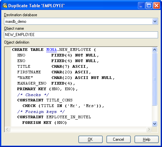Place cursor on the PRIMARY KEY line
Viewport: 162px width, 147px height.
tap(47, 89)
